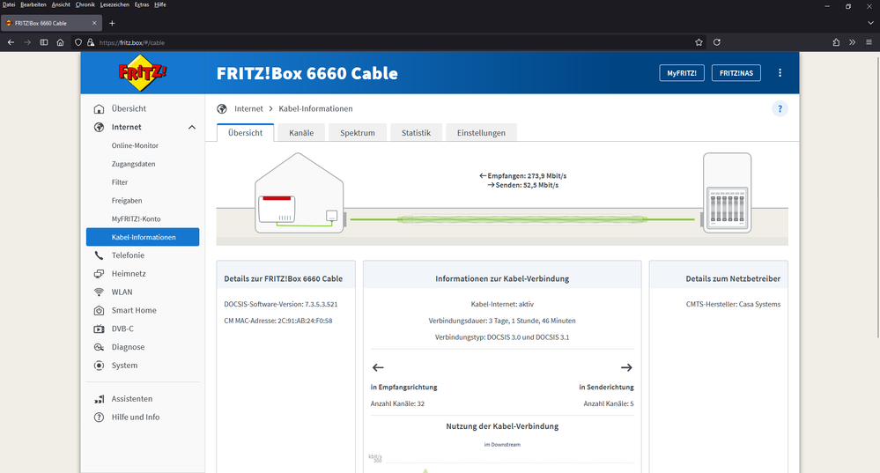The width and height of the screenshot is (880, 473).
Task: Click the Internet globe icon in sidebar
Action: click(99, 127)
